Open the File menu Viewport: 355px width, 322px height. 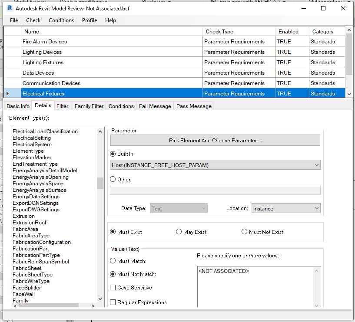tap(14, 20)
